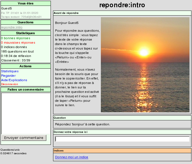This screenshot has width=192, height=164.
Task: Open the repondre:intro question link
Action: (x=12, y=27)
